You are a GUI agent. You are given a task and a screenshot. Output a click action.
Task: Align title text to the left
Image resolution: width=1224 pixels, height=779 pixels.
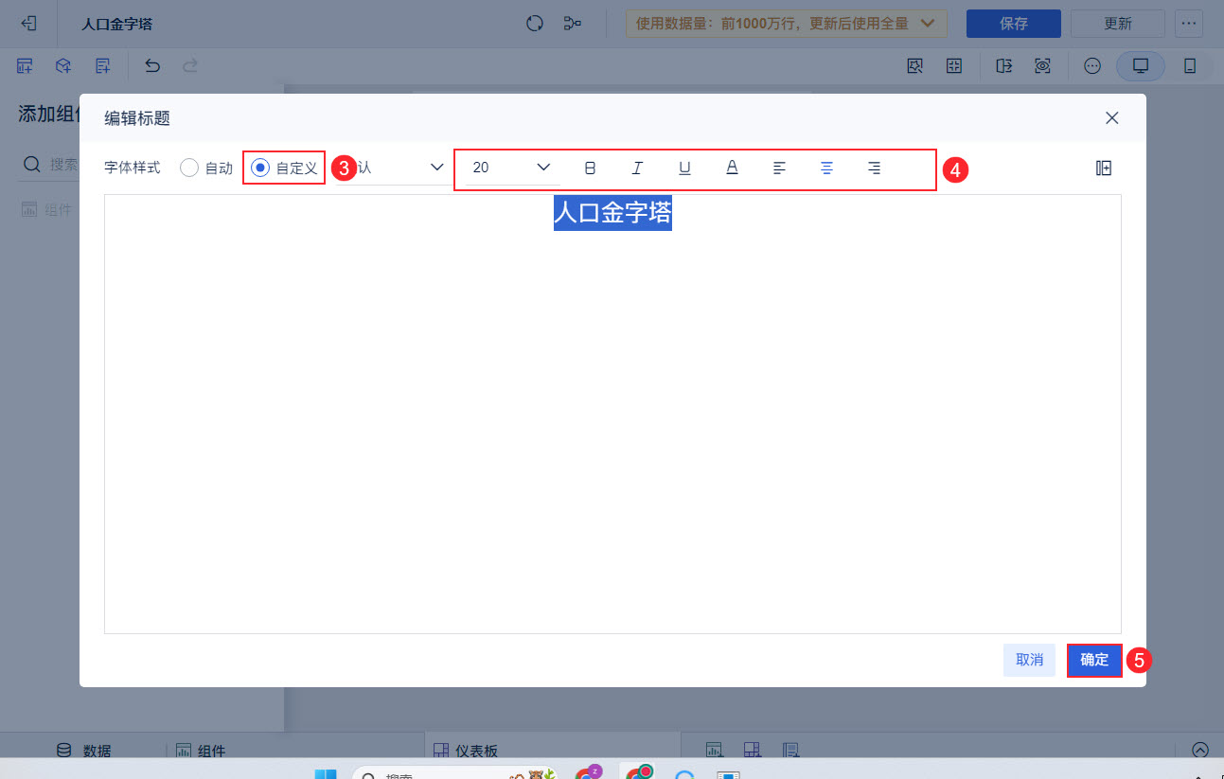[x=779, y=168]
